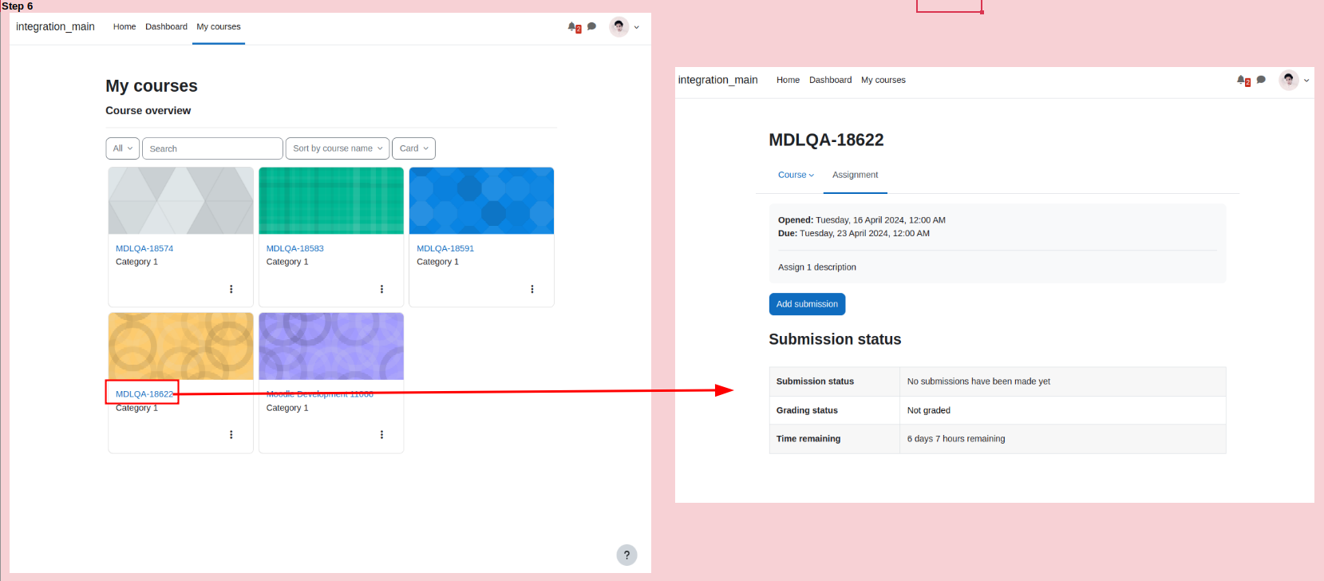Open Moodle Development purple circles thumbnail
This screenshot has height=581, width=1324.
pos(331,346)
